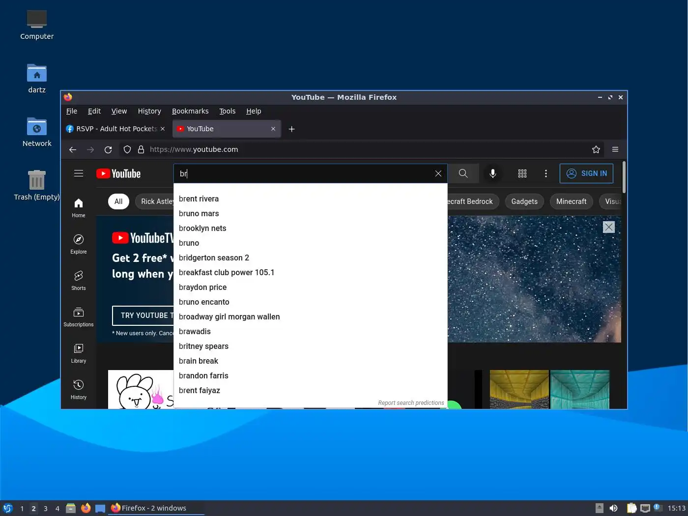The width and height of the screenshot is (688, 516).
Task: Open Library in YouTube sidebar
Action: [79, 353]
